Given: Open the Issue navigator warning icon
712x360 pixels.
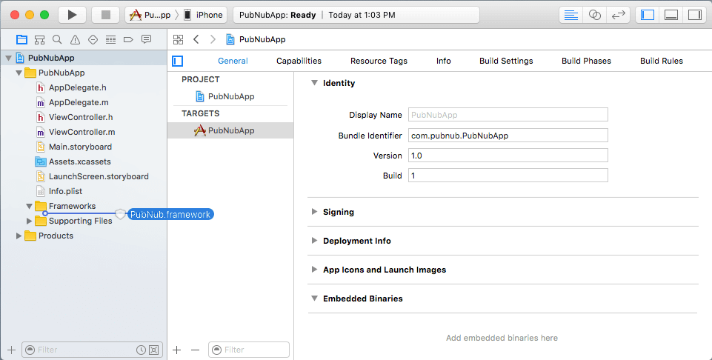Looking at the screenshot, I should tap(75, 39).
